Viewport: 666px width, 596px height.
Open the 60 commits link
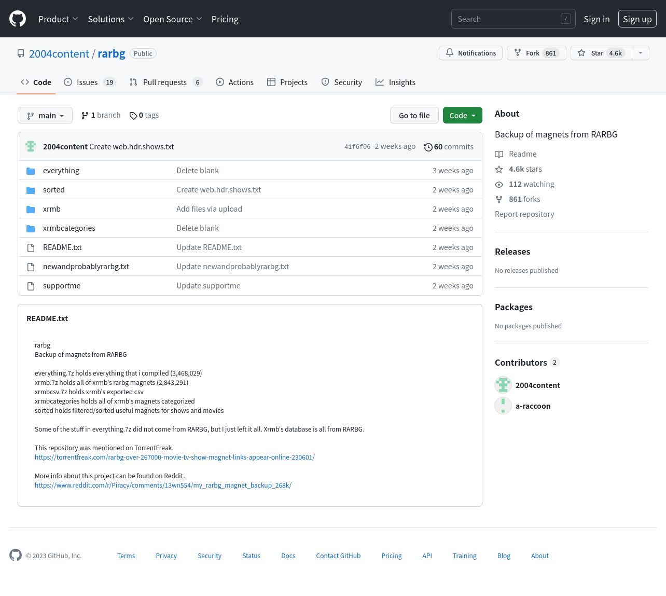[449, 147]
